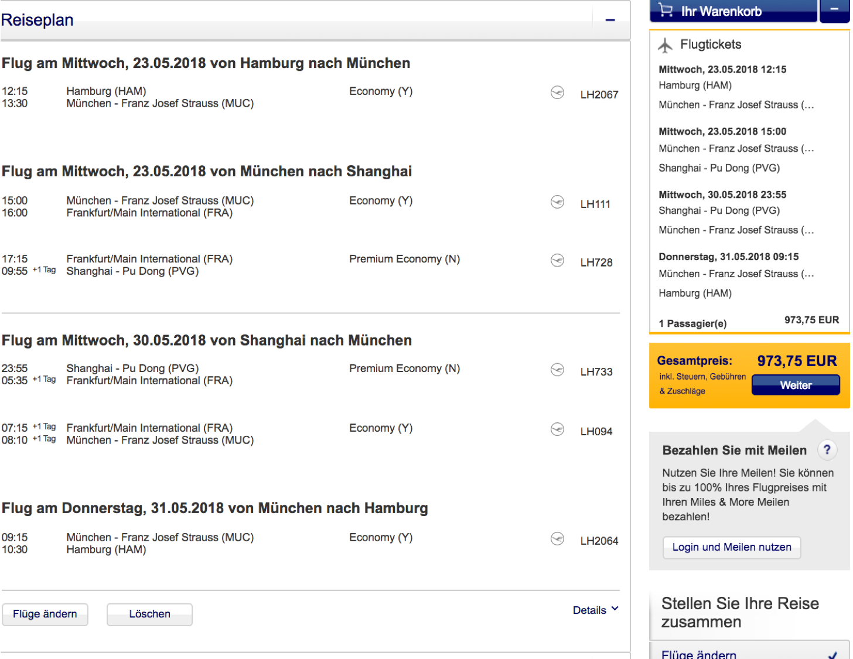Click Lufthansa logo icon beside LH733

pyautogui.click(x=557, y=370)
